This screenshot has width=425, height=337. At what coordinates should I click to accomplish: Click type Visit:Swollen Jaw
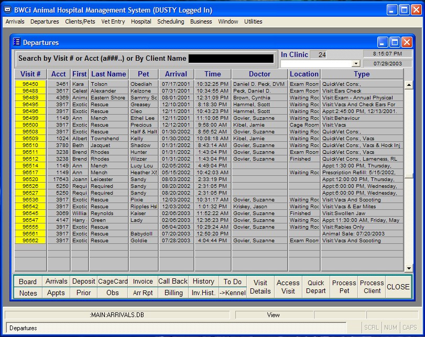tap(344, 214)
